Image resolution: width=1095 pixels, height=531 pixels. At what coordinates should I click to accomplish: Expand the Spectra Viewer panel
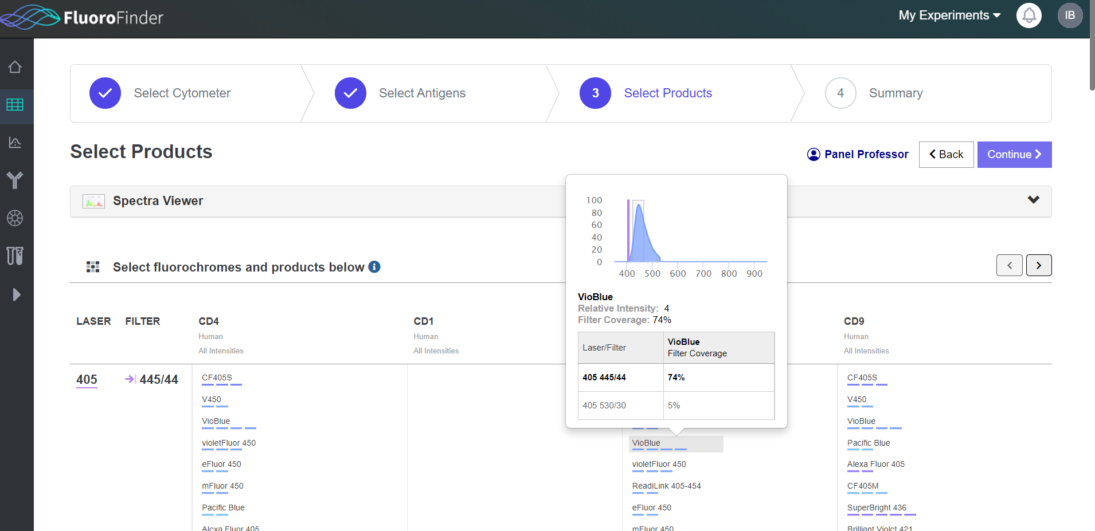[x=1034, y=200]
